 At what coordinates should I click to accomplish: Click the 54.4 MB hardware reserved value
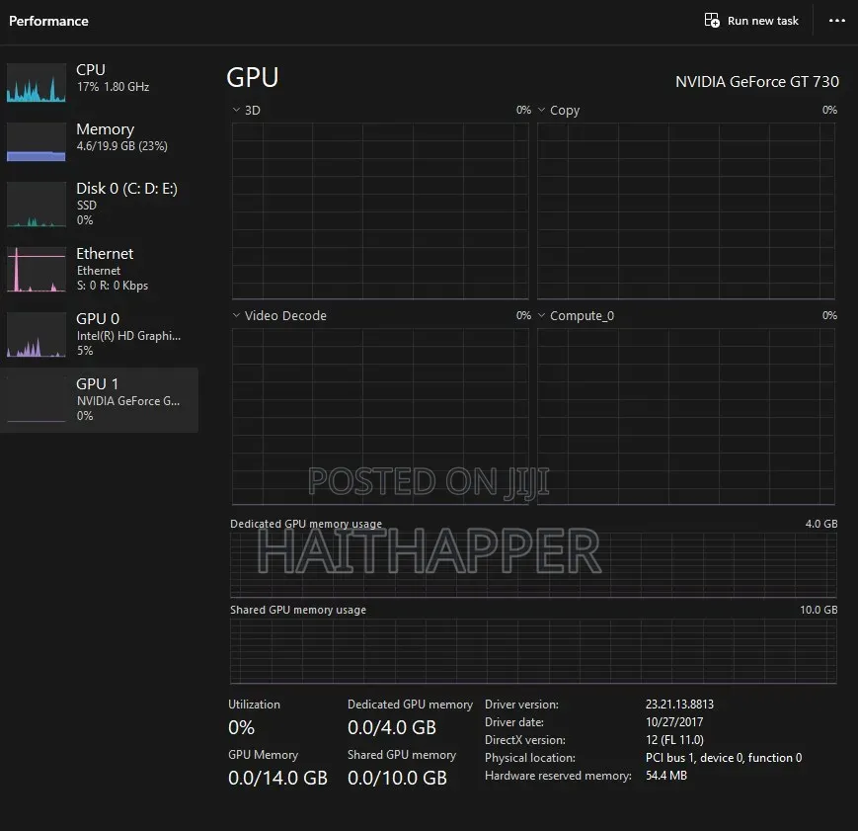tap(665, 776)
